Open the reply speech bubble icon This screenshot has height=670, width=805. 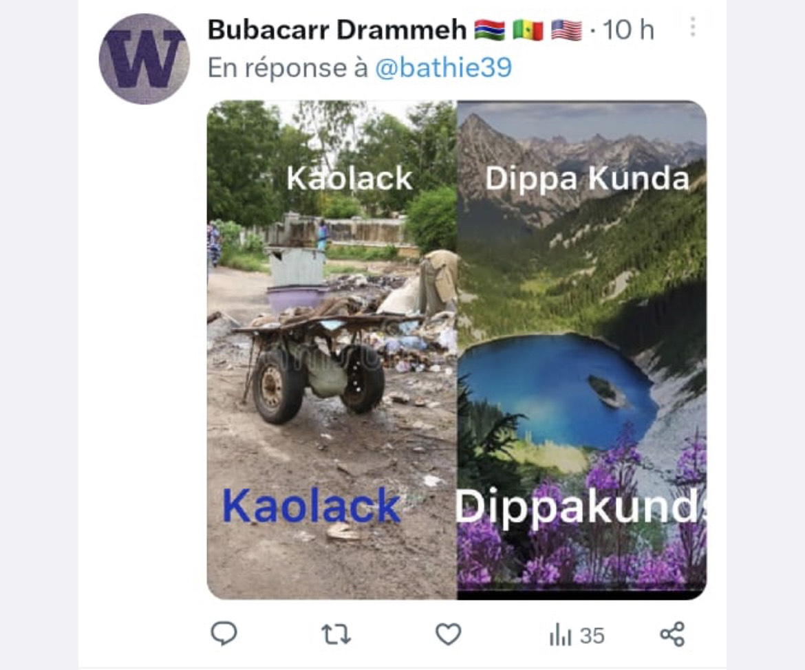[224, 634]
